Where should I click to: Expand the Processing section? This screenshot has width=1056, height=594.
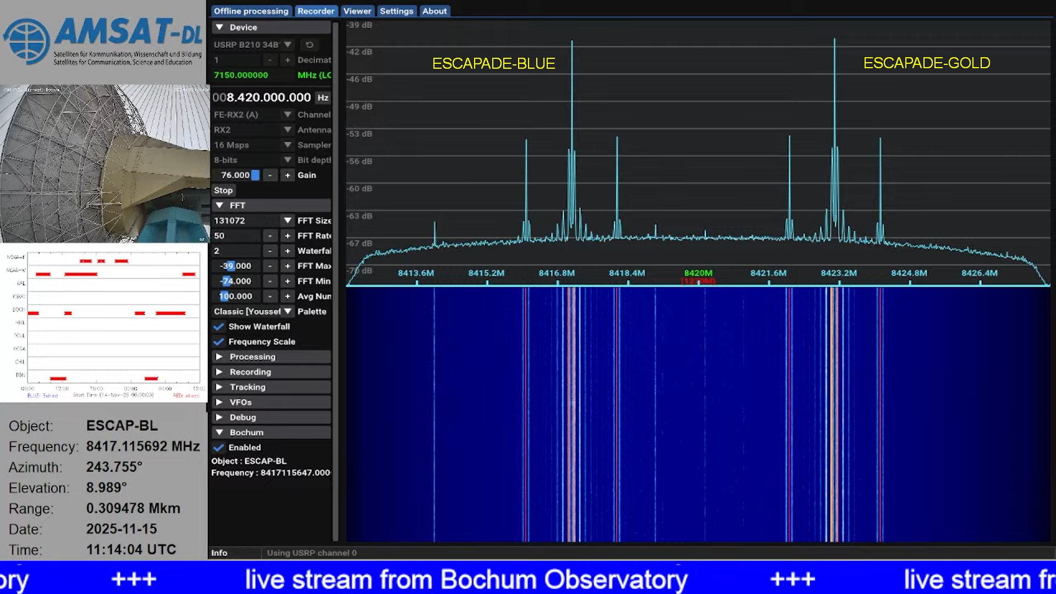(252, 356)
